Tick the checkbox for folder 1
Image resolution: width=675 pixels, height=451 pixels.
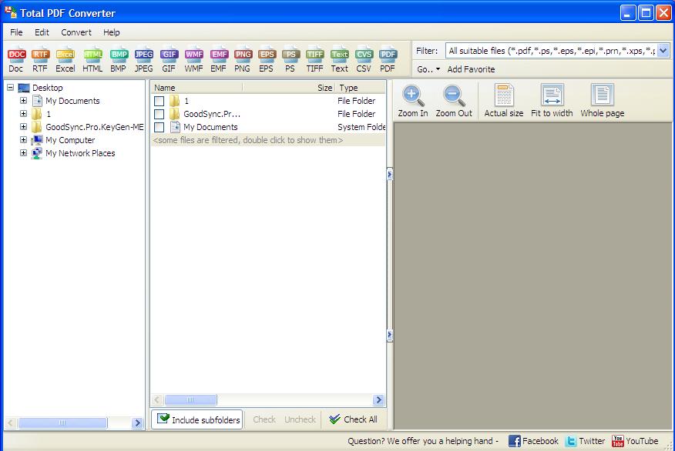coord(160,101)
